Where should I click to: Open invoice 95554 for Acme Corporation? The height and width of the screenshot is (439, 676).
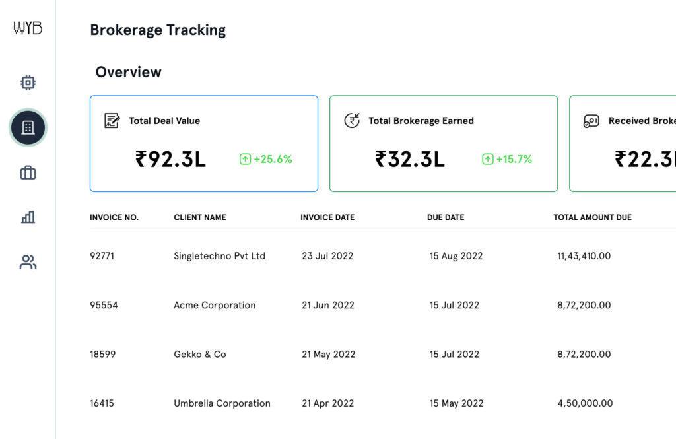(x=104, y=305)
